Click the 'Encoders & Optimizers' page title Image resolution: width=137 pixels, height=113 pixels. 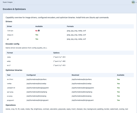(14, 9)
